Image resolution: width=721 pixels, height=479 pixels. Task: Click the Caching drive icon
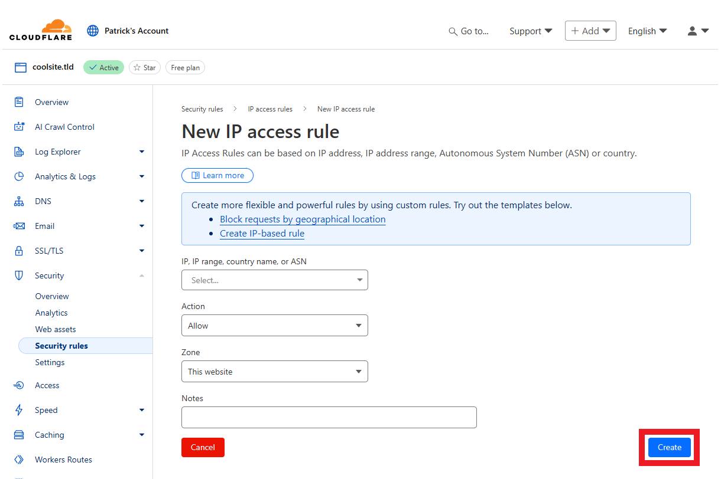(x=19, y=435)
